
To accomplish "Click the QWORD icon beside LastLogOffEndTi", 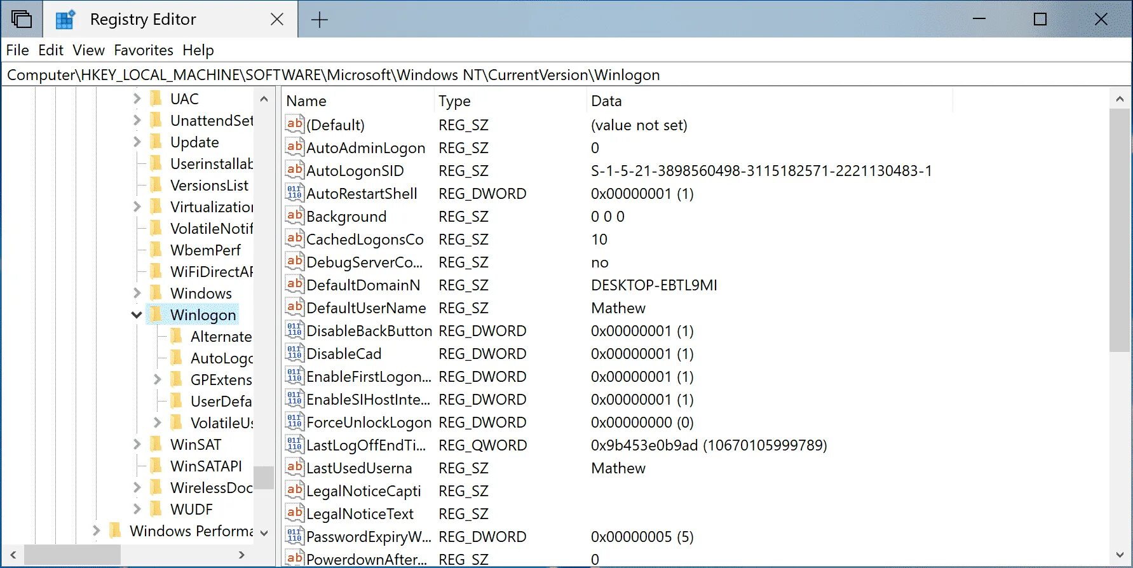I will click(294, 445).
